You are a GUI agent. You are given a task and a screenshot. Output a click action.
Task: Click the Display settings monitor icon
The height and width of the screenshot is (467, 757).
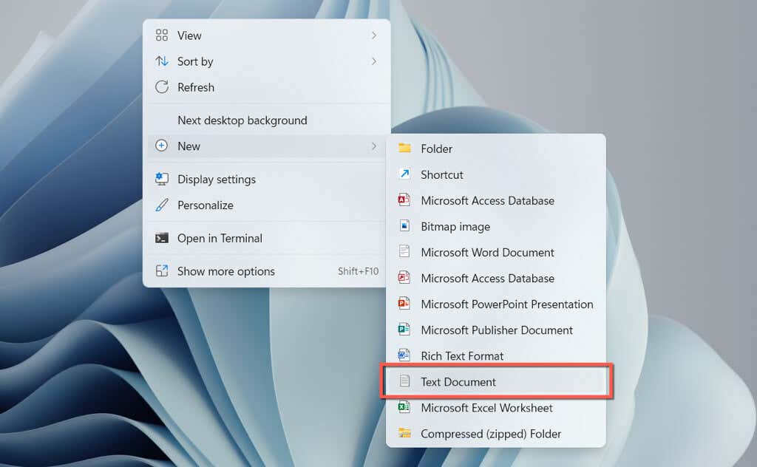pyautogui.click(x=162, y=179)
